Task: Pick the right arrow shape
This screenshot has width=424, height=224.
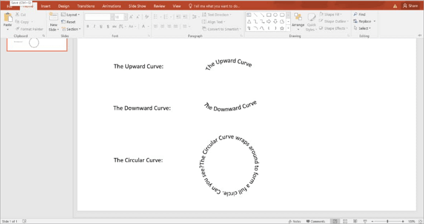Action: coord(269,21)
